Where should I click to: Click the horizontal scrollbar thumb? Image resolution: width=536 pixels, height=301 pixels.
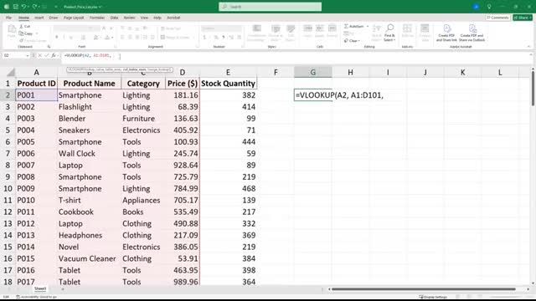pyautogui.click(x=424, y=289)
